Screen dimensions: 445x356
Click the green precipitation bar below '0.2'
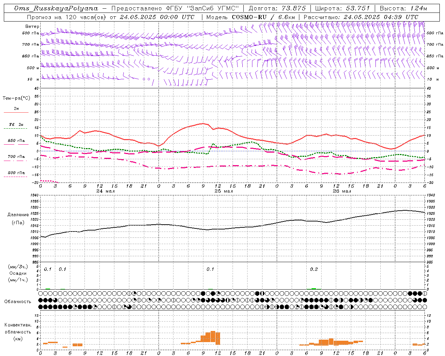click(x=314, y=289)
